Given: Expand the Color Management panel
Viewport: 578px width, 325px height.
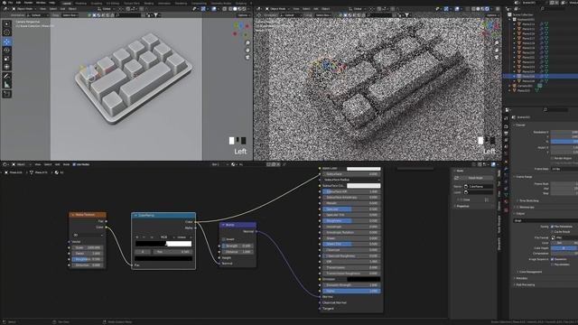Looking at the screenshot, I should coord(530,272).
